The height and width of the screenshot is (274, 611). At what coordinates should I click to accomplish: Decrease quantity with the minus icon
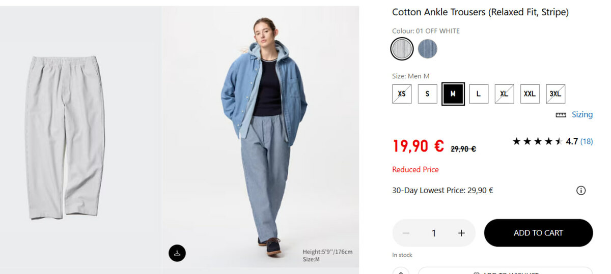(406, 233)
